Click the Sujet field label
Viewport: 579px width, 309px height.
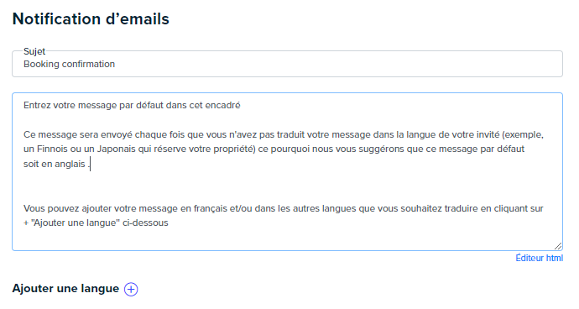[x=34, y=51]
